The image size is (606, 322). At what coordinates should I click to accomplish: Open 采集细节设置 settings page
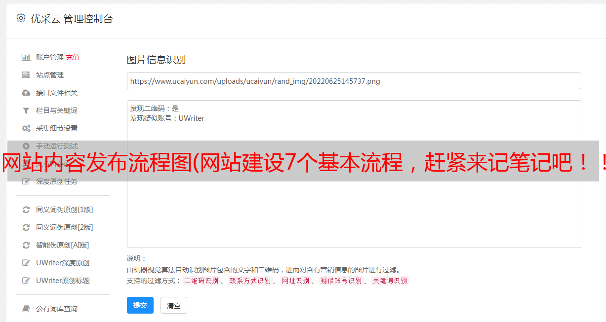(57, 128)
